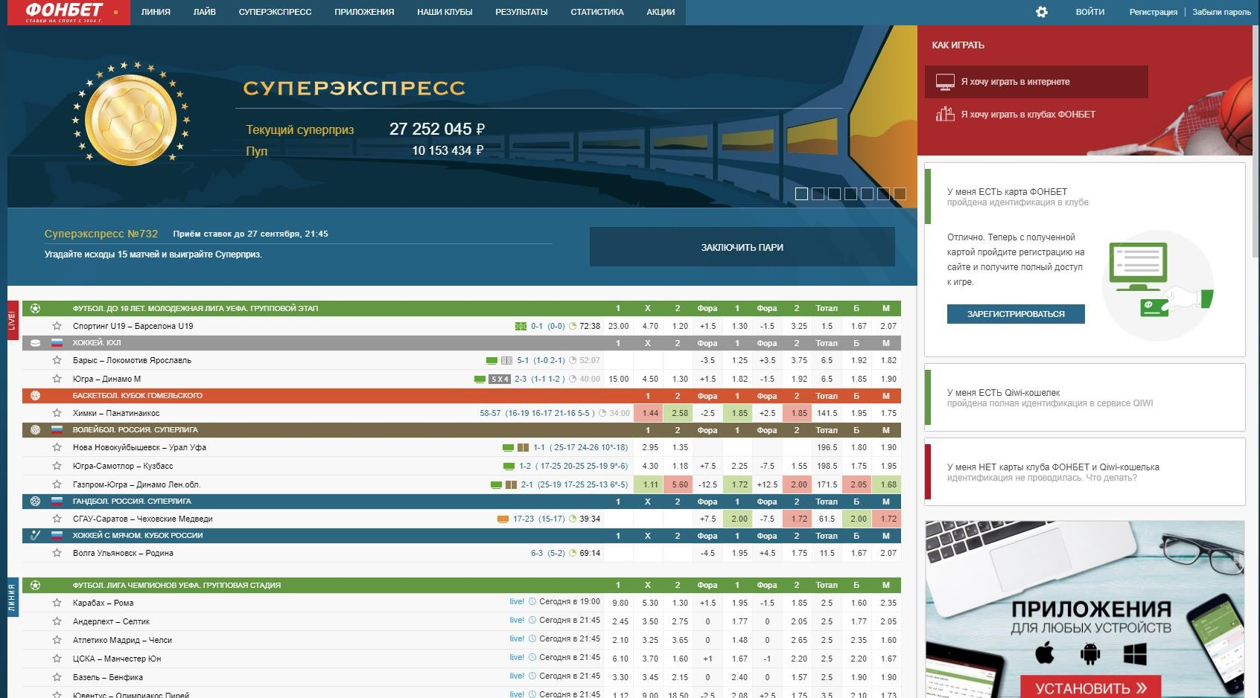The height and width of the screenshot is (698, 1260).
Task: Open the ЛАЙВ menu item
Action: click(x=204, y=12)
